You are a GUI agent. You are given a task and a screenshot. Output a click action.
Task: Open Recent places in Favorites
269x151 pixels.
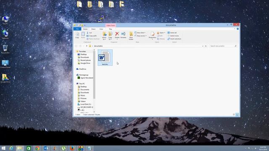[x=85, y=60]
